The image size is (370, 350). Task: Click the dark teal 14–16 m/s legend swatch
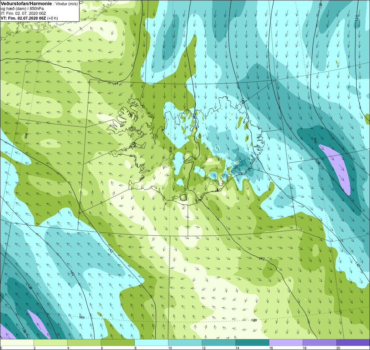(x=252, y=343)
